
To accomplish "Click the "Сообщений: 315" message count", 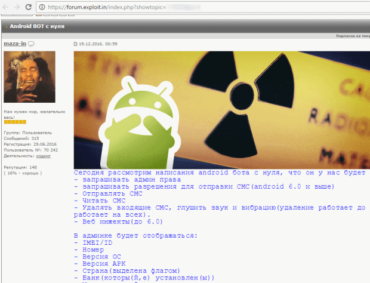I will click(21, 138).
